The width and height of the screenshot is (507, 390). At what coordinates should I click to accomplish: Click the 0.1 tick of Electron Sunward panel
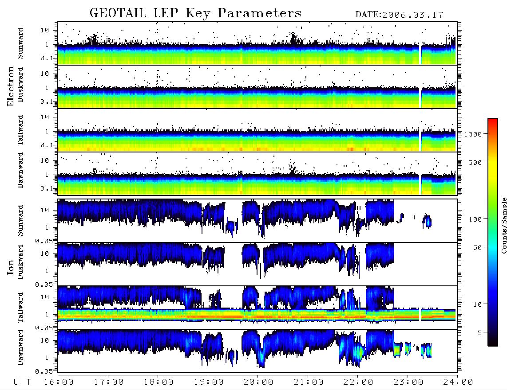(47, 58)
